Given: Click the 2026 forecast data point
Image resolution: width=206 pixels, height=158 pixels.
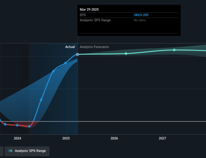Looking at the screenshot, I should pyautogui.click(x=126, y=54).
